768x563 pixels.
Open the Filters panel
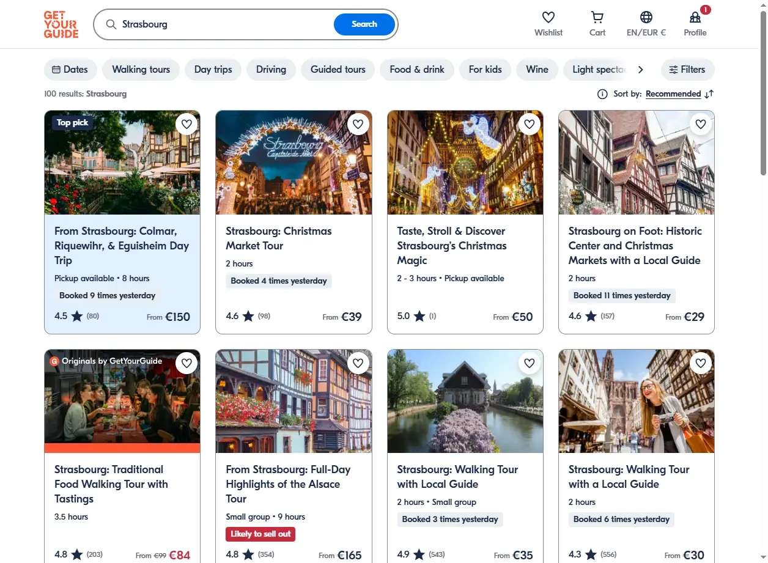687,70
